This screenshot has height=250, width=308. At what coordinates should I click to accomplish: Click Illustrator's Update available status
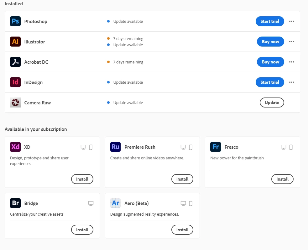(x=128, y=45)
